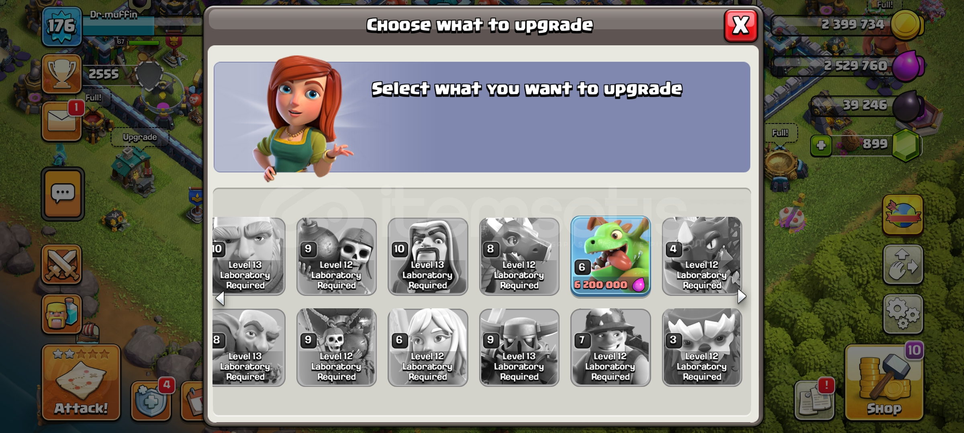Tap the level 176 experience badge
Screen dimensions: 964x433
tap(61, 26)
